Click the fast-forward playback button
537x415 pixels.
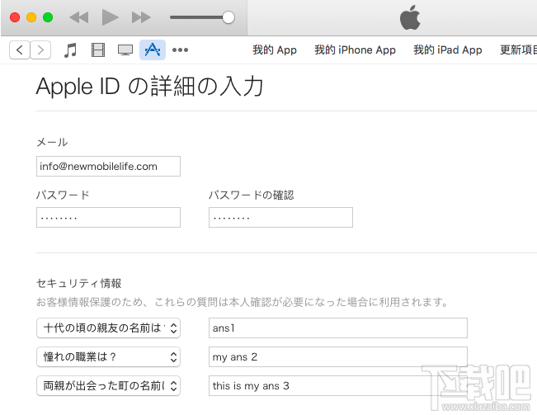coord(141,17)
